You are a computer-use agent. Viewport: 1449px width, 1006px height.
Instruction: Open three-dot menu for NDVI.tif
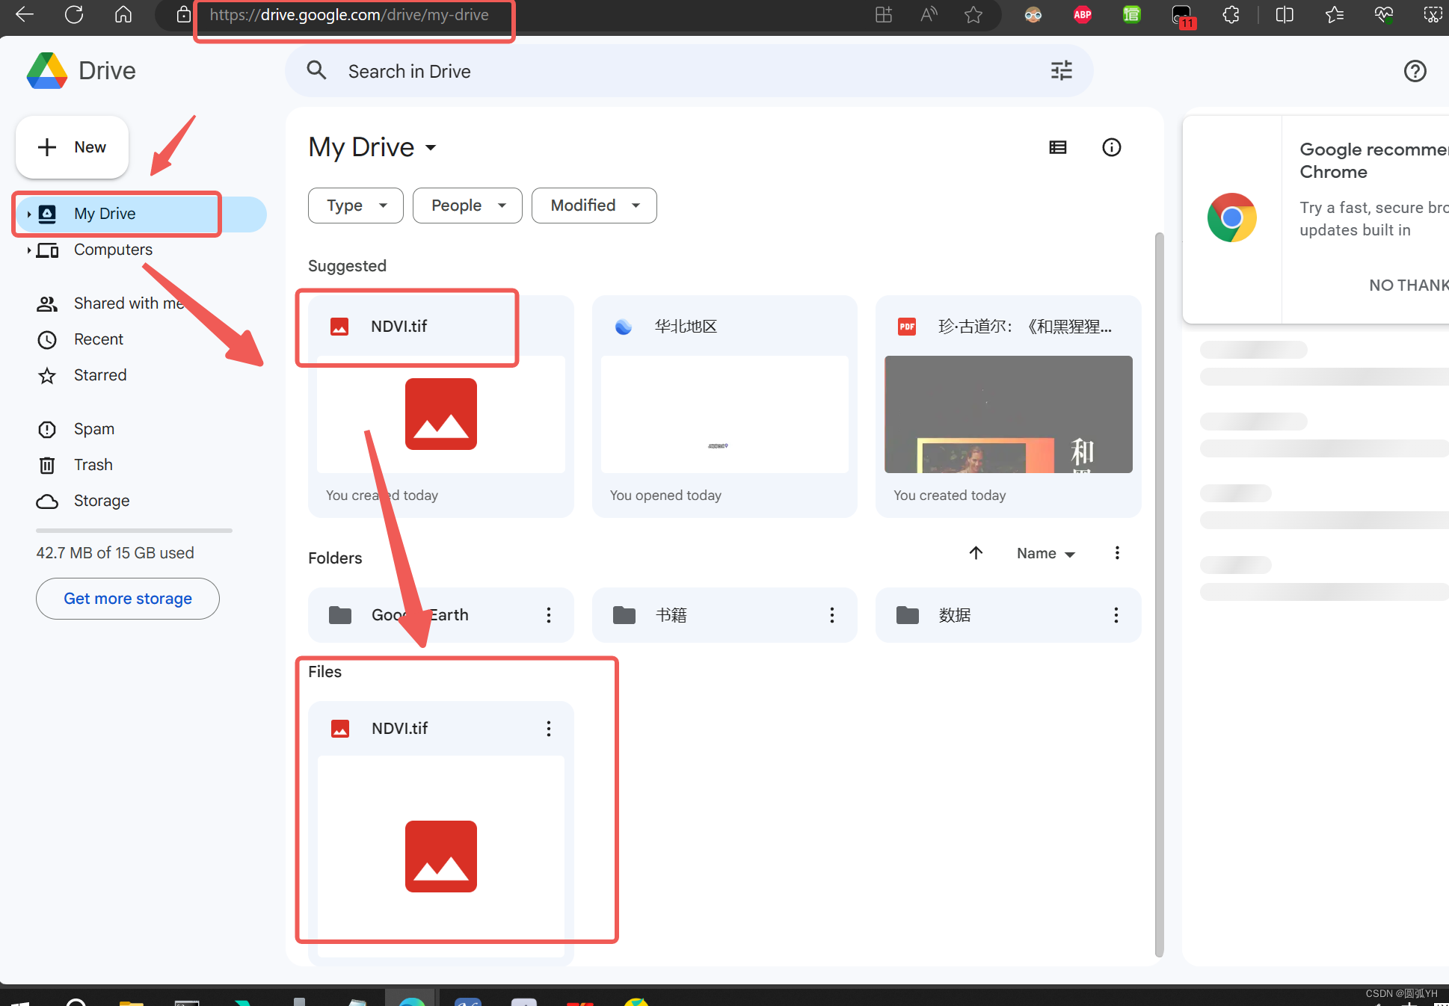pyautogui.click(x=548, y=728)
